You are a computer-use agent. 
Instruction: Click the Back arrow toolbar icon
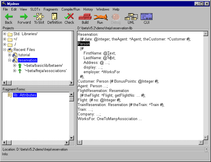9,17
